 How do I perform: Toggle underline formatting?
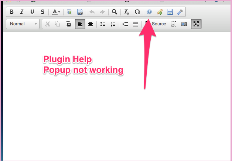tap(32, 12)
